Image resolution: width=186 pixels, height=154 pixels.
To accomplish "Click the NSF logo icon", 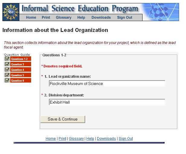I will [x=11, y=12].
